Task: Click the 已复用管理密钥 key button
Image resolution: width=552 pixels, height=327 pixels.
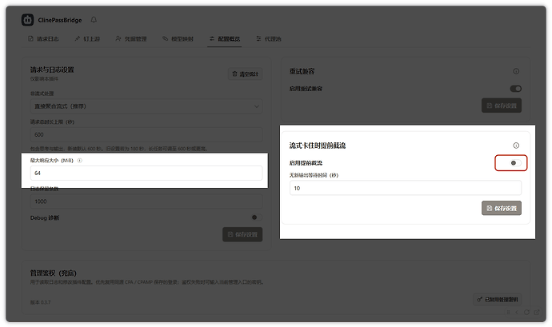Action: point(497,300)
